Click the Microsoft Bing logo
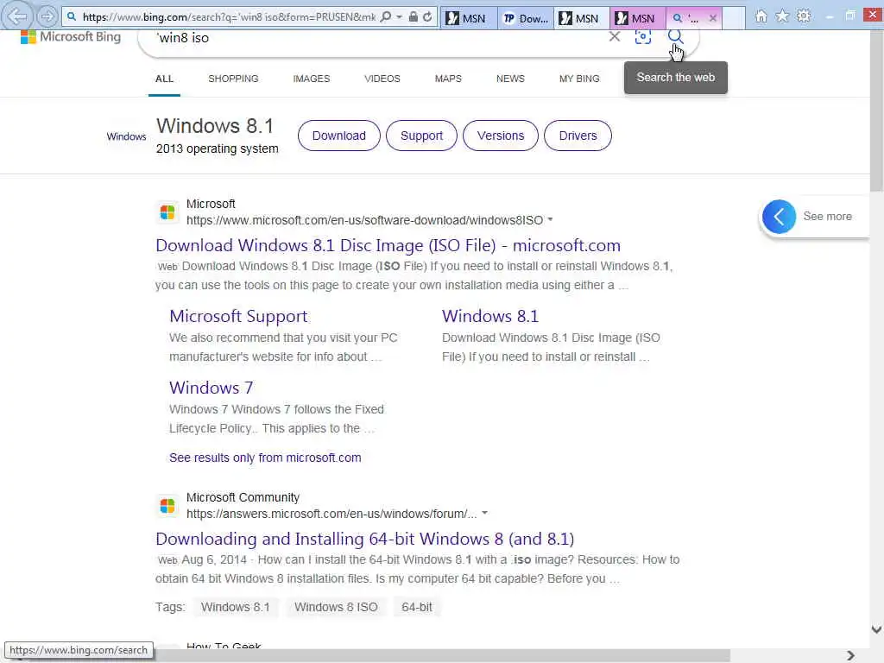The width and height of the screenshot is (884, 663). [x=71, y=37]
